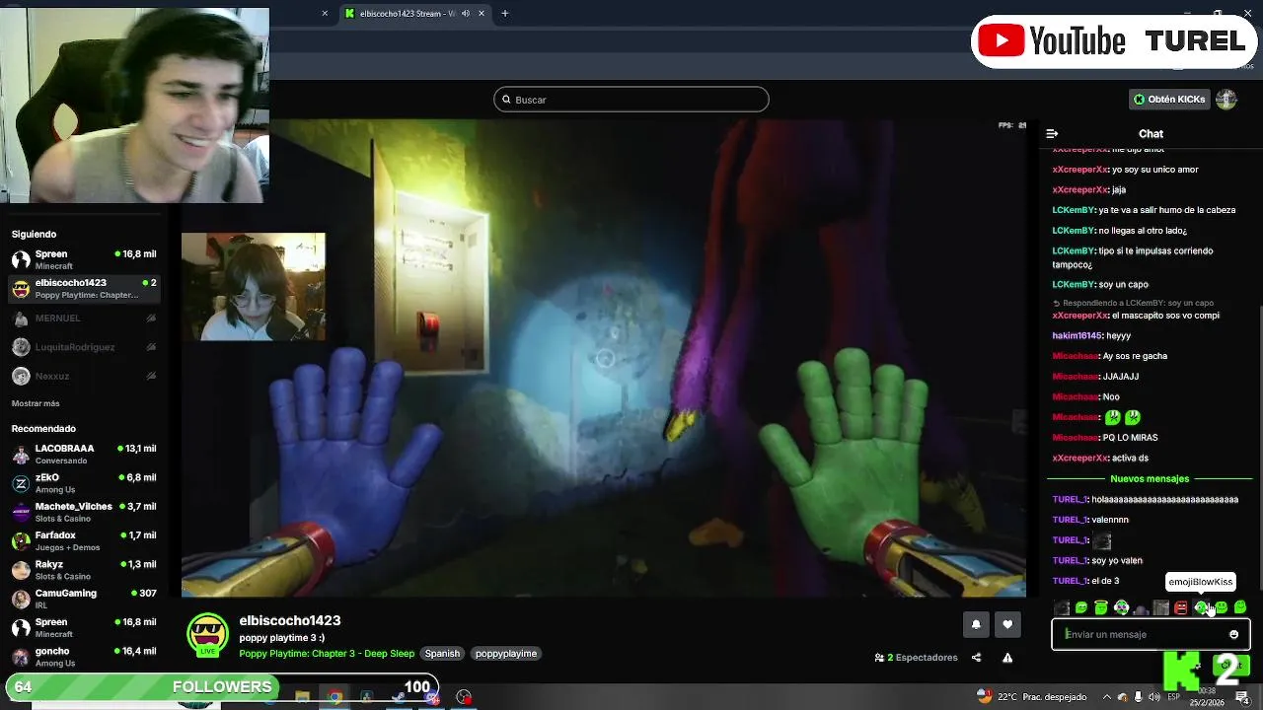Open Machete_Vilches' Slots & Casino stream
The image size is (1263, 710).
coord(84,512)
